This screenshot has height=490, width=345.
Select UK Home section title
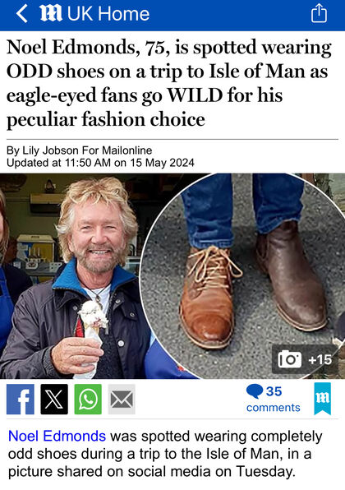point(108,14)
